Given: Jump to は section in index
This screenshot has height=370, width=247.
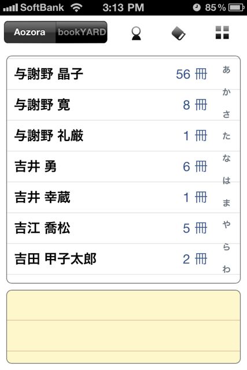Looking at the screenshot, I should [x=226, y=180].
